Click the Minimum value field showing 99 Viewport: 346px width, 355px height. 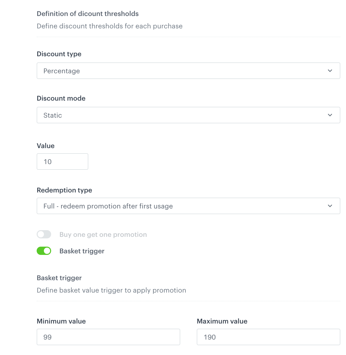(x=108, y=337)
